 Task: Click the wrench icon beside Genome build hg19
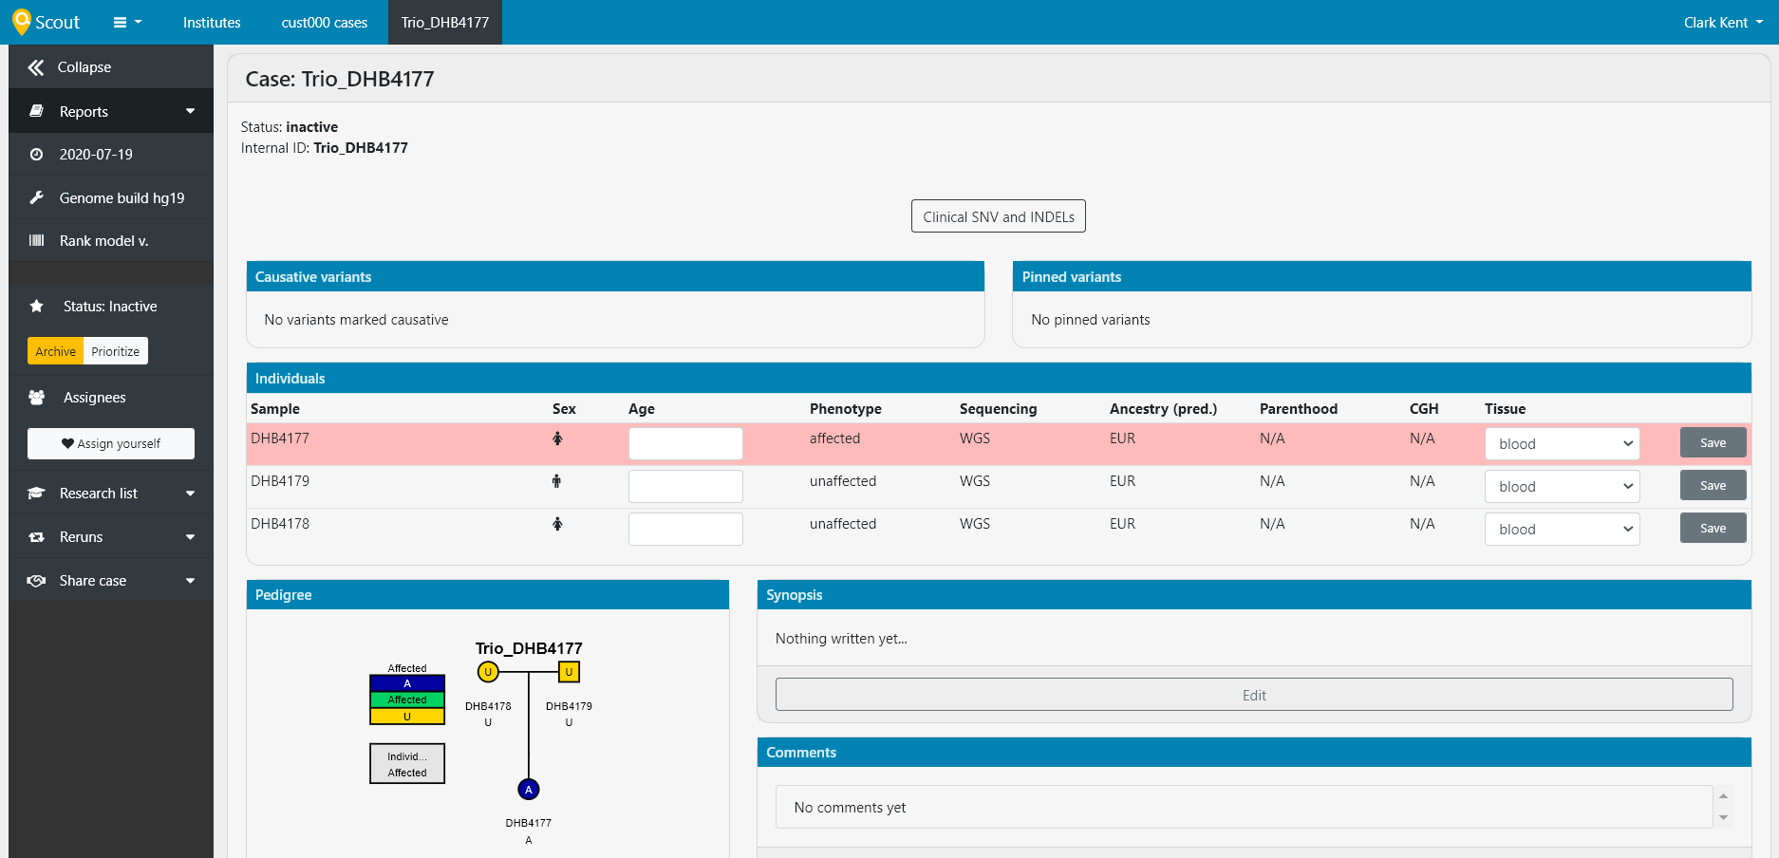pyautogui.click(x=36, y=197)
